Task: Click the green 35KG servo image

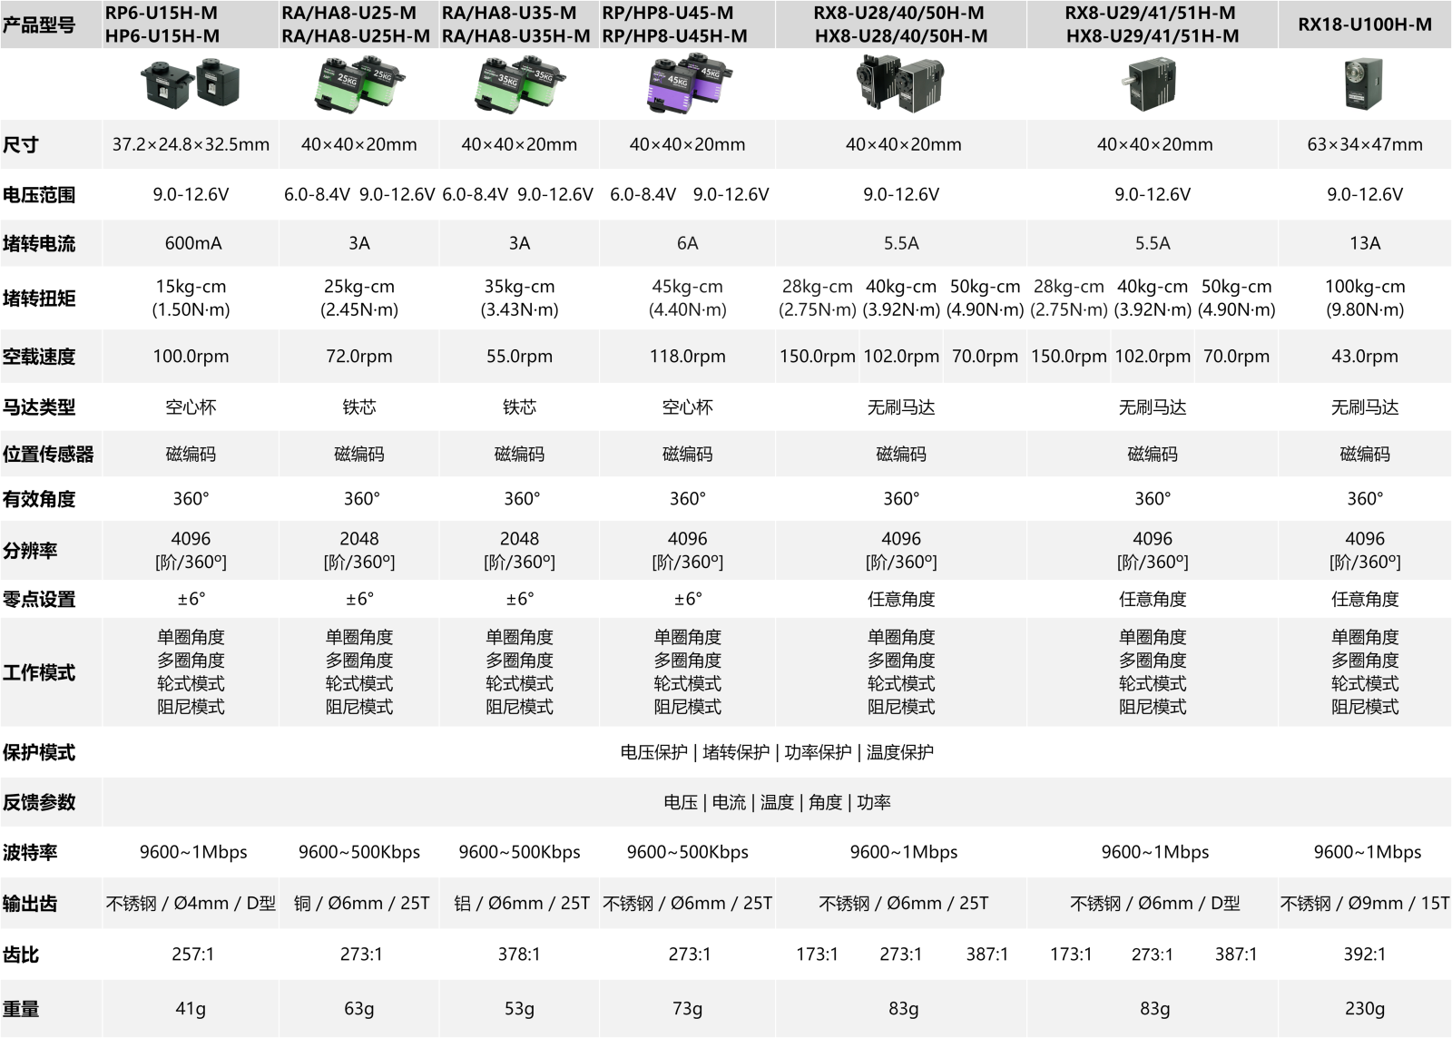Action: tap(519, 83)
